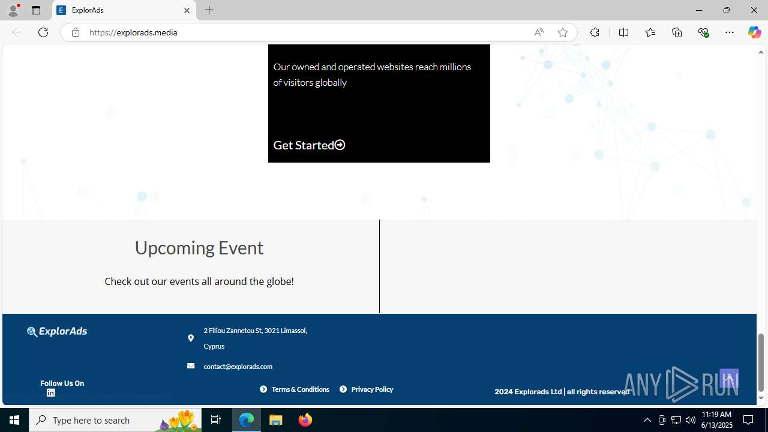
Task: Open Favorites list icon
Action: [650, 32]
